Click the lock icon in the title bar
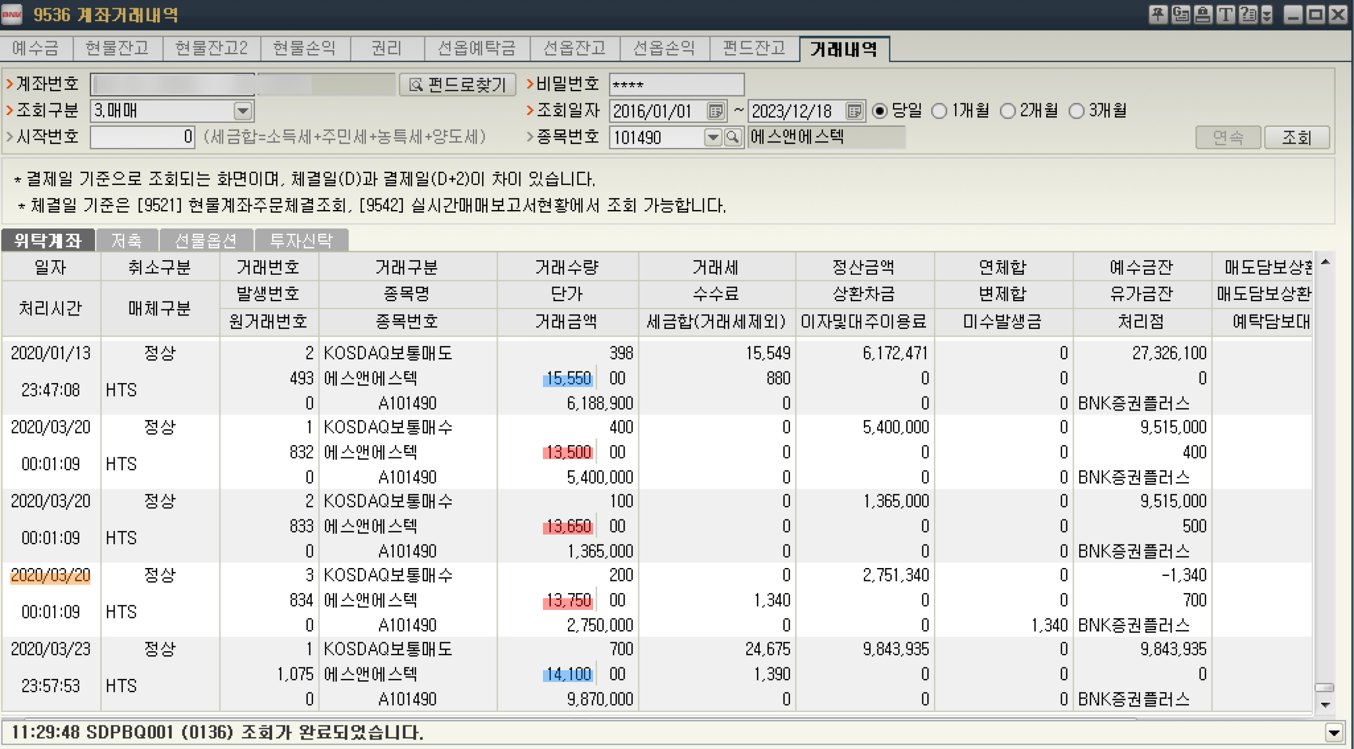Viewport: 1354px width, 749px height. tap(1203, 15)
